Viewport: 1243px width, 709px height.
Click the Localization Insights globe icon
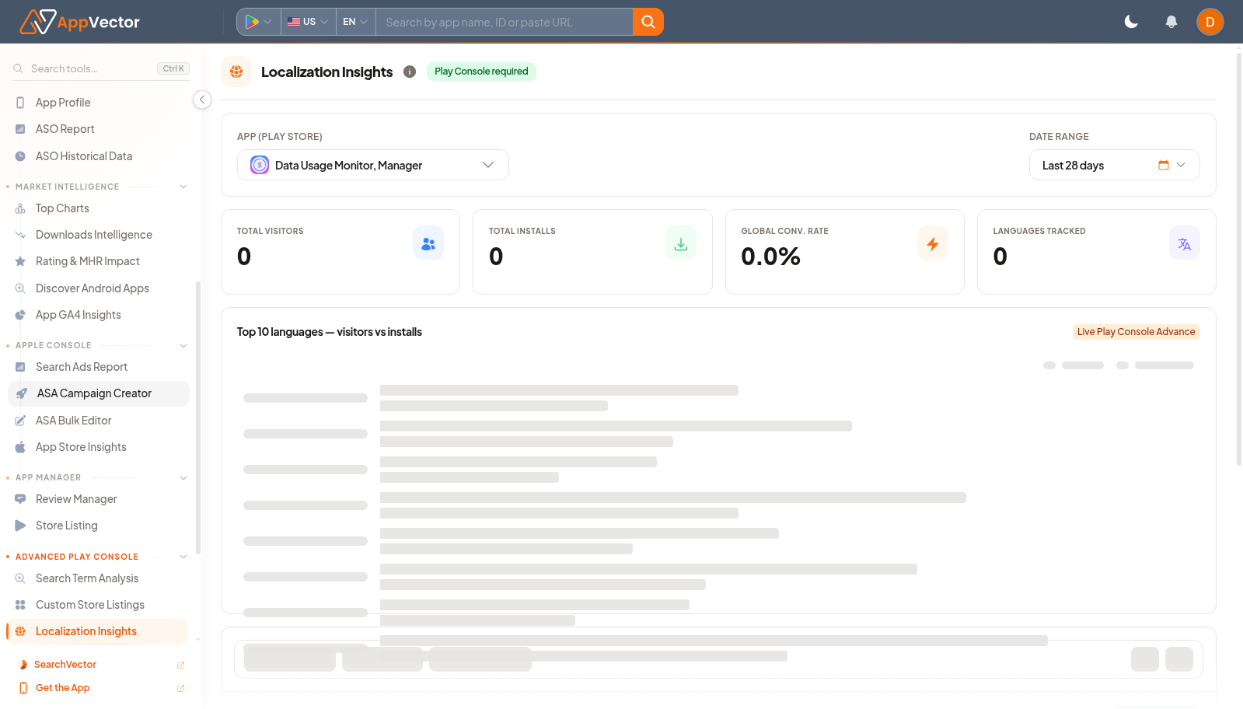pos(236,72)
